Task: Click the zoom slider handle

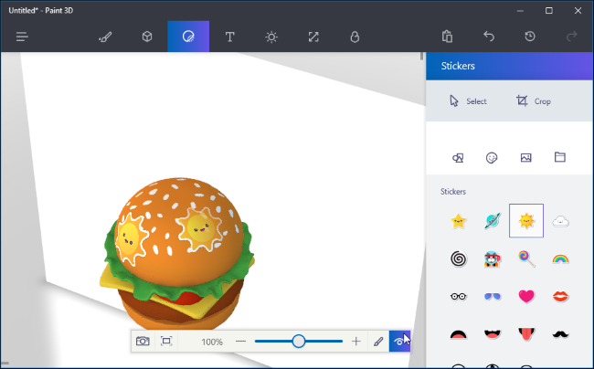Action: pos(298,342)
